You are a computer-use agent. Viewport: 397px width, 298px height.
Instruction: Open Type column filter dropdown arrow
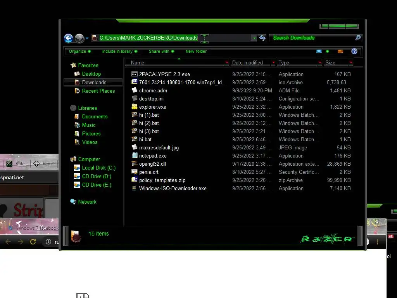click(x=320, y=62)
